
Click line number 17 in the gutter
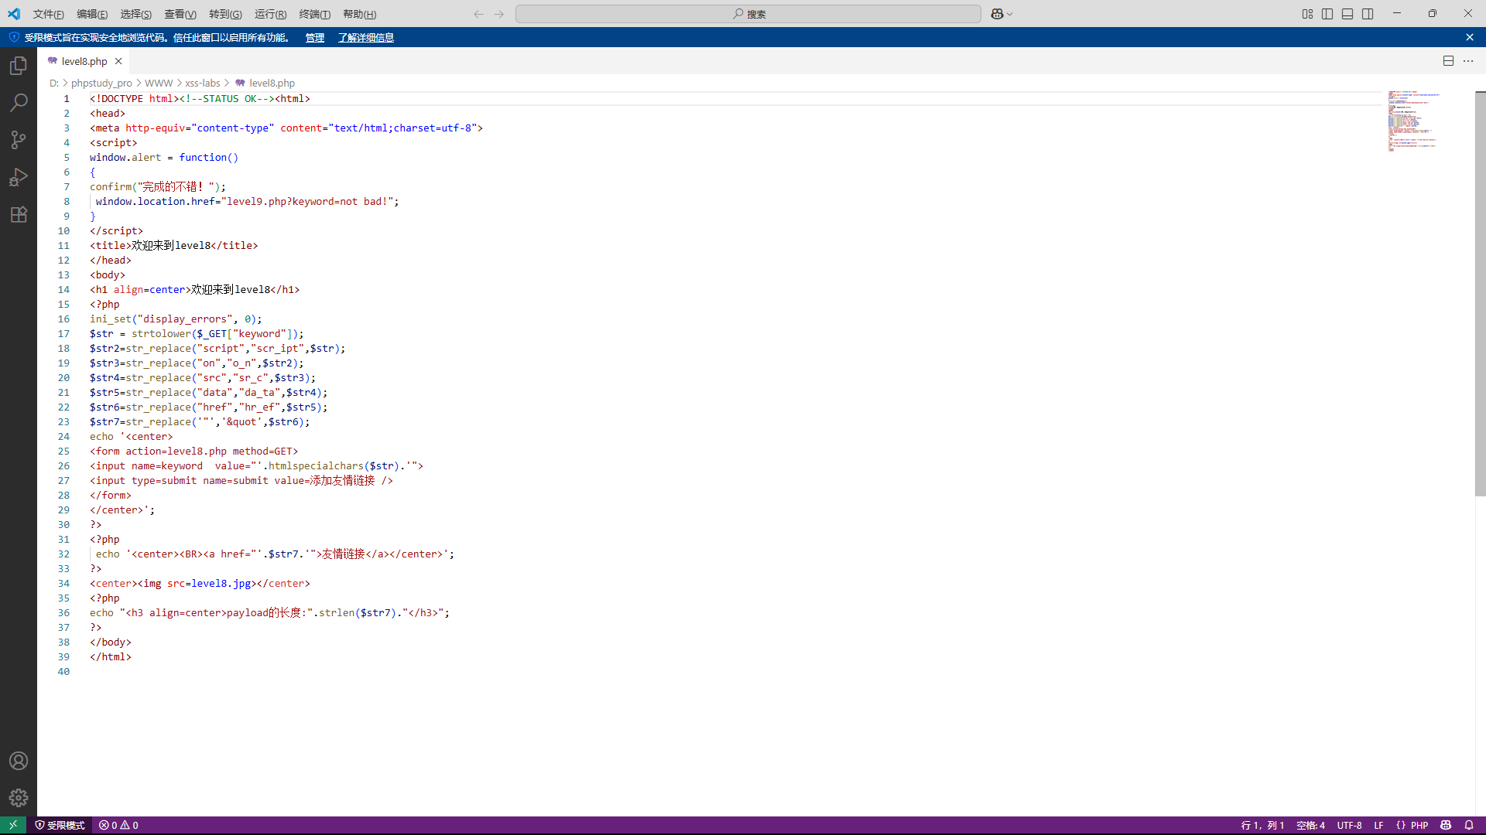click(x=63, y=334)
